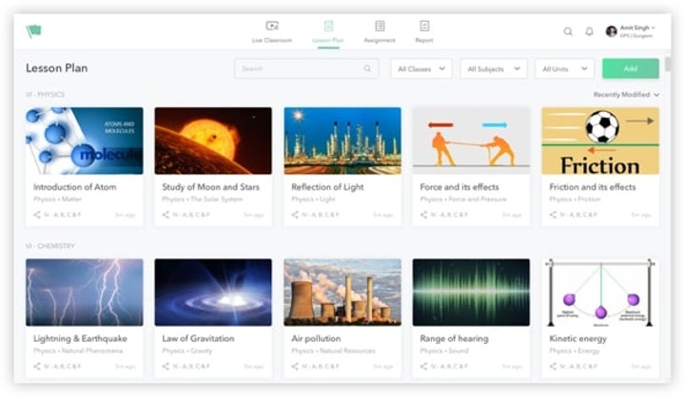
Task: Open the Friction and its effects thumbnail
Action: (x=599, y=141)
